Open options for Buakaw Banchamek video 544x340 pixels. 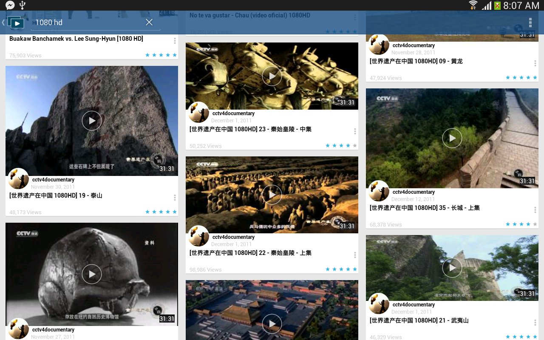point(175,41)
